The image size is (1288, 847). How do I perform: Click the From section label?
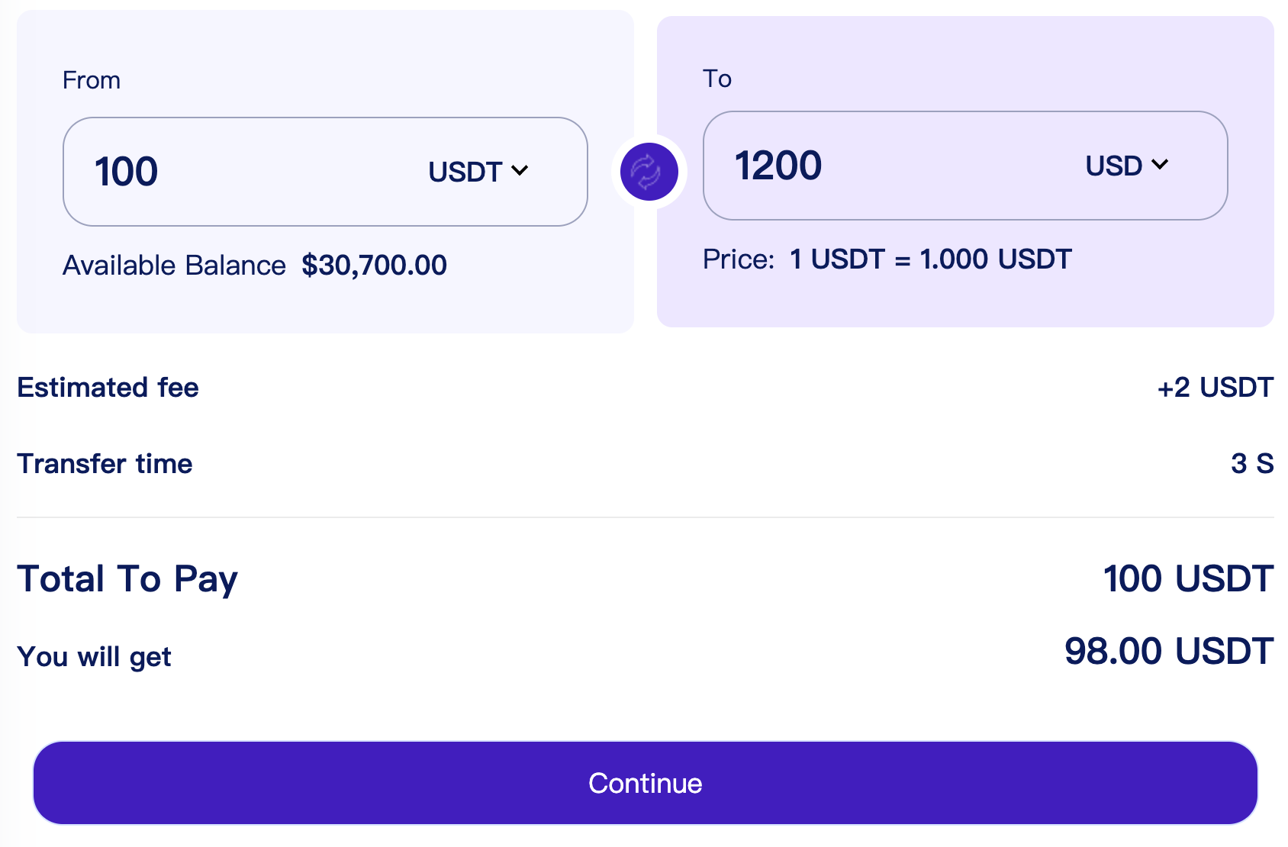92,80
